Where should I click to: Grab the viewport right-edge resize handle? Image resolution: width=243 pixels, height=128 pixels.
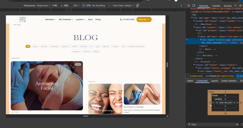pos(167,65)
